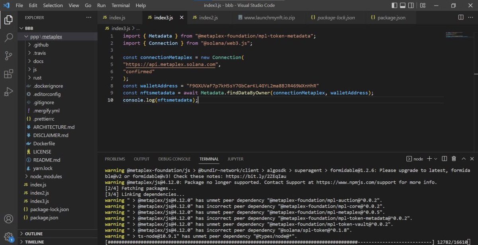Screen dimensions: 478x245
Task: Open the Terminal menu
Action: [120, 5]
